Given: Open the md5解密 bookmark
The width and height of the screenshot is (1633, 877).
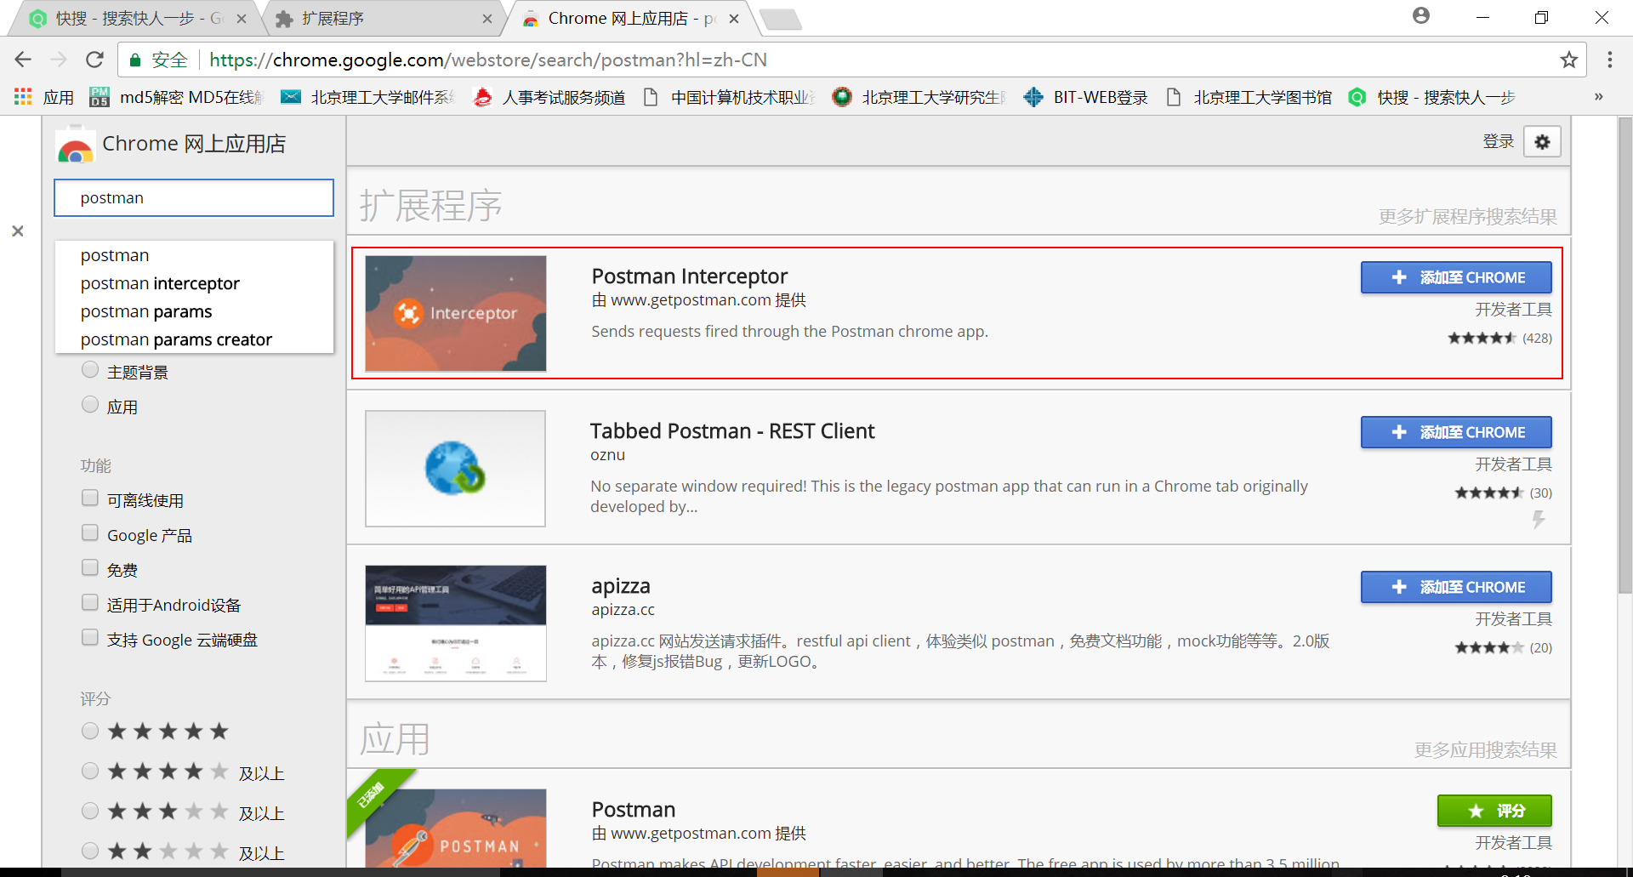Looking at the screenshot, I should tap(177, 97).
